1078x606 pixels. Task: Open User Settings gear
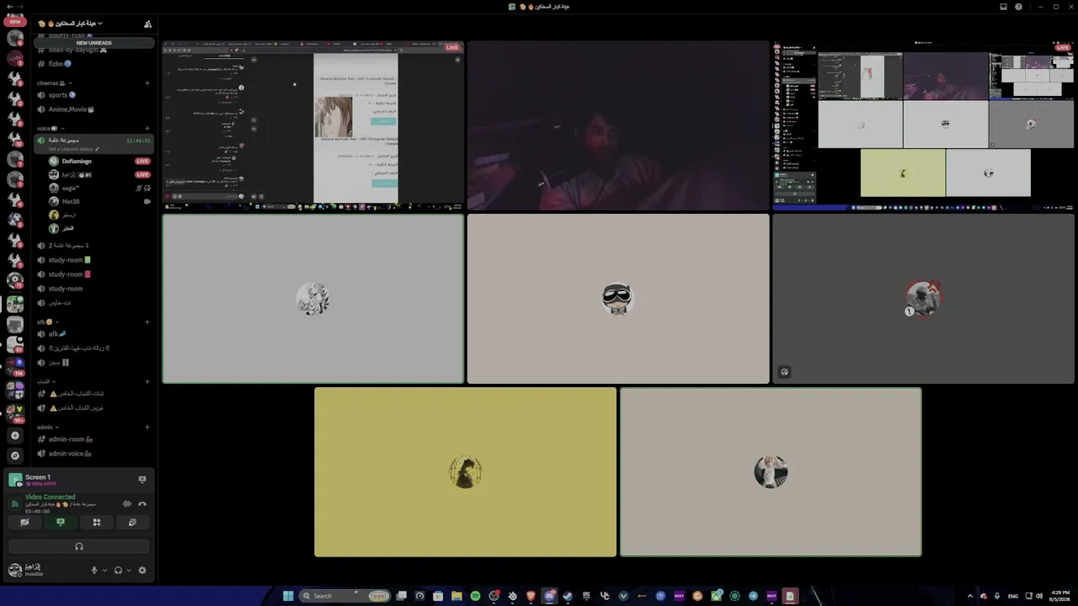[x=142, y=570]
